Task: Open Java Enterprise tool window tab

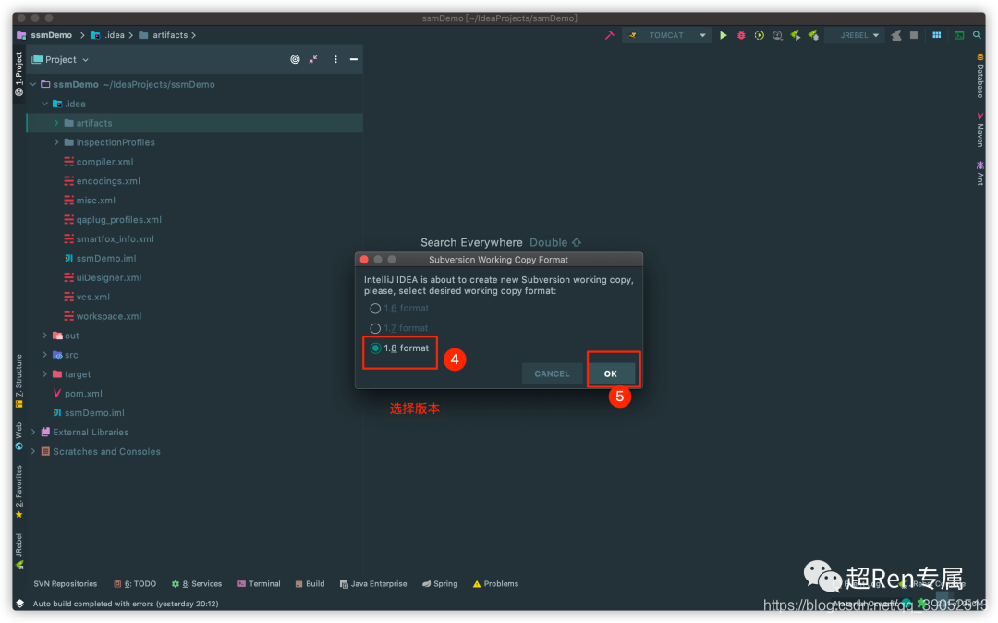Action: coord(373,584)
